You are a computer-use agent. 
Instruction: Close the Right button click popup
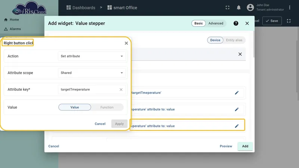click(x=126, y=43)
